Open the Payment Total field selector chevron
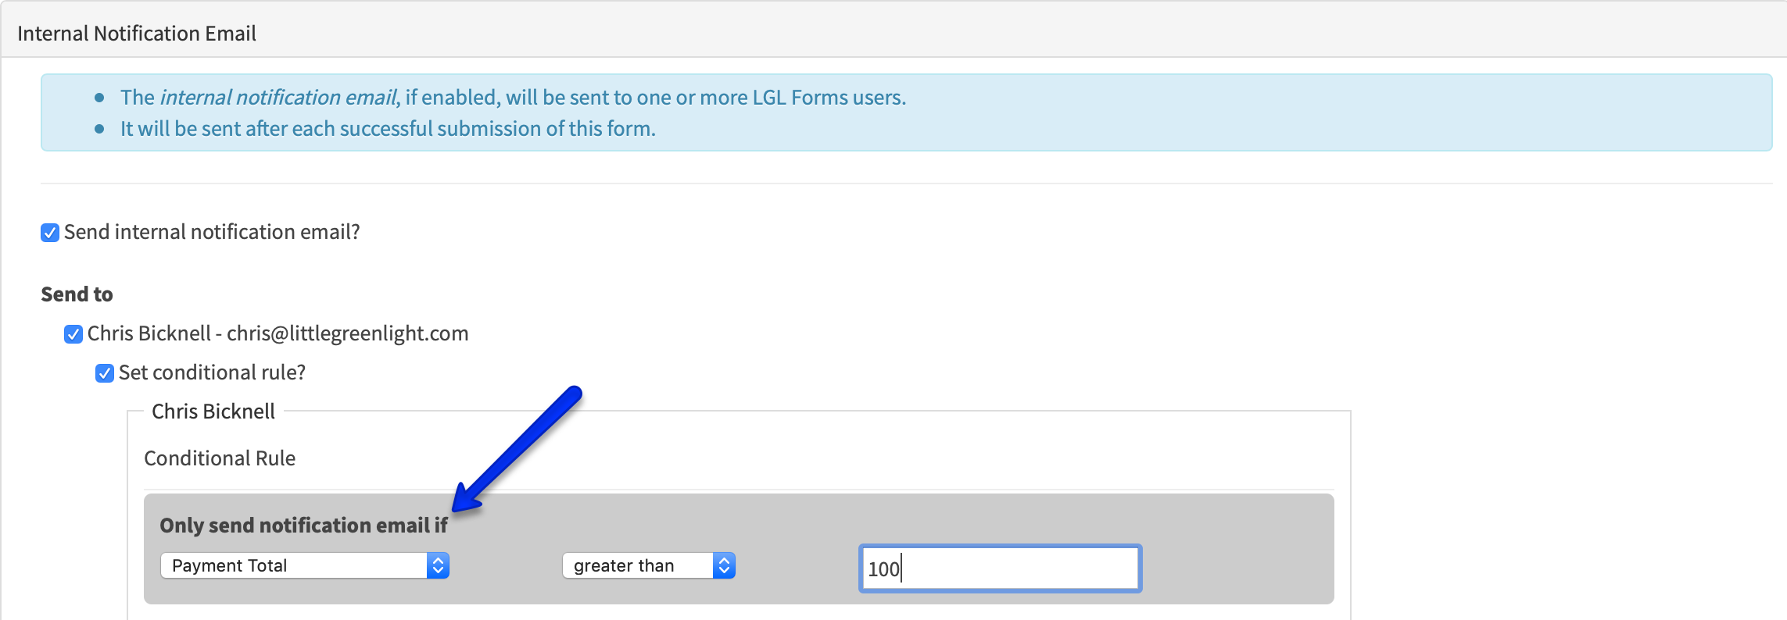The image size is (1787, 620). 440,565
